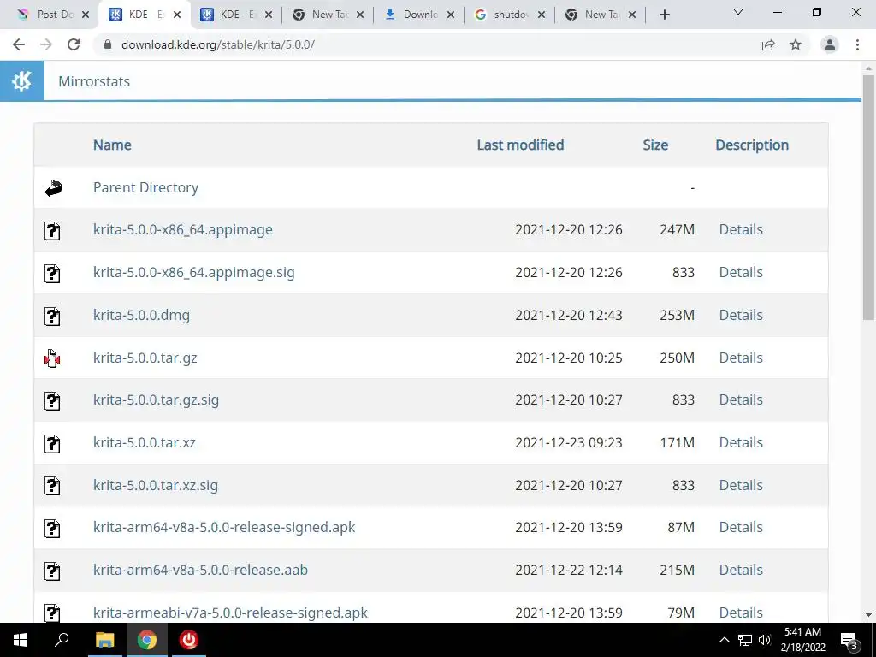Click the file icon beside krita-arm64-v8a-5.0.0-release.aab
The height and width of the screenshot is (657, 876).
tap(52, 571)
